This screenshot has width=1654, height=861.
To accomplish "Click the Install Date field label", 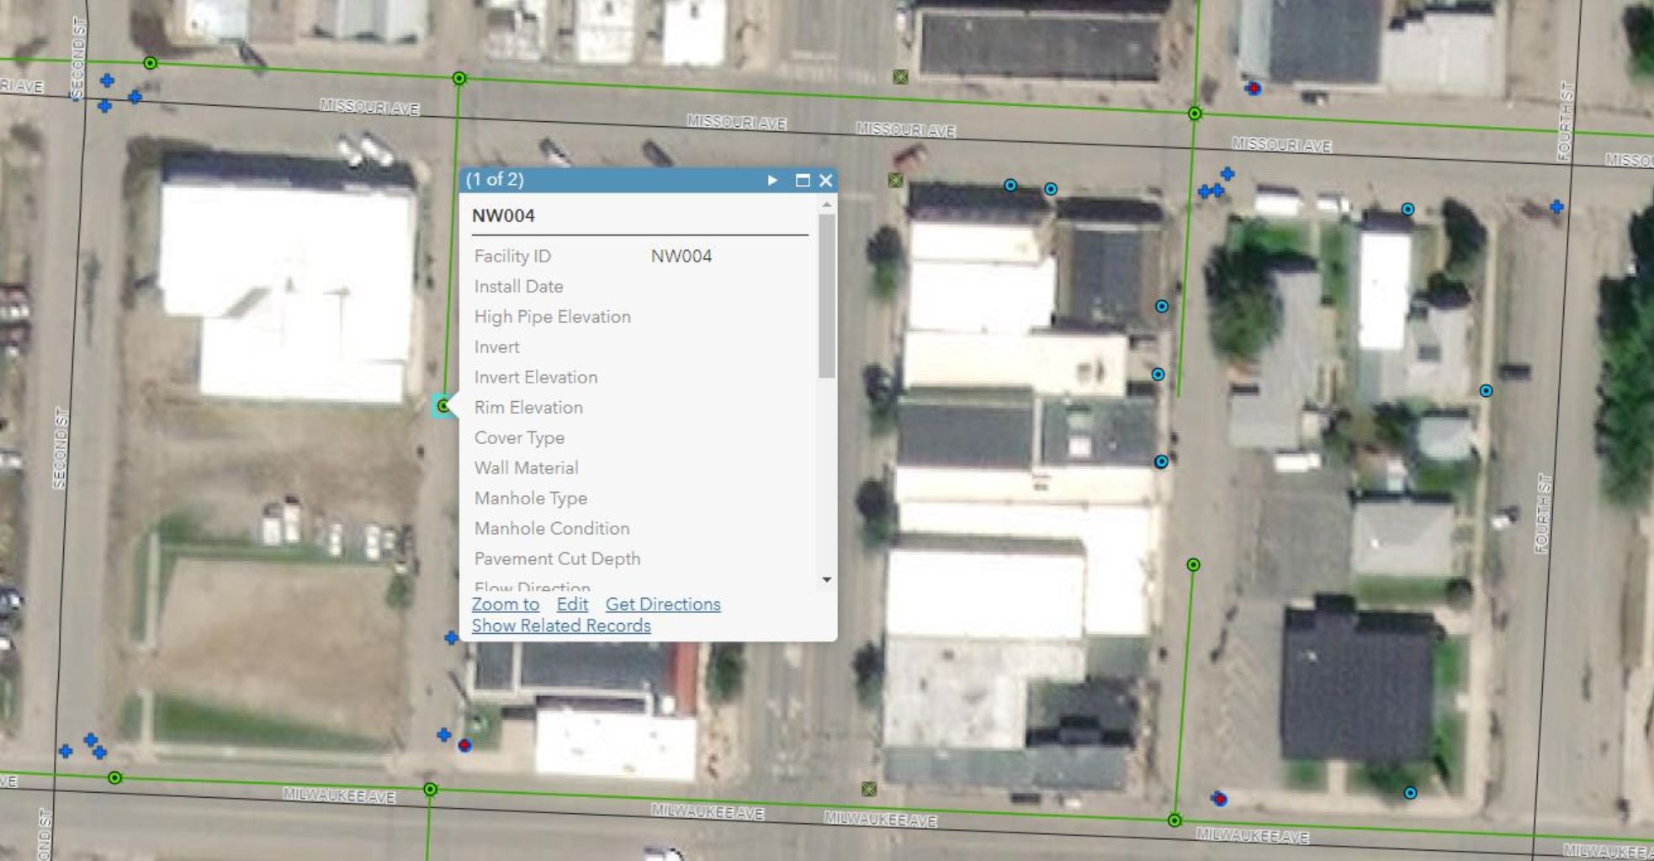I will coord(518,287).
